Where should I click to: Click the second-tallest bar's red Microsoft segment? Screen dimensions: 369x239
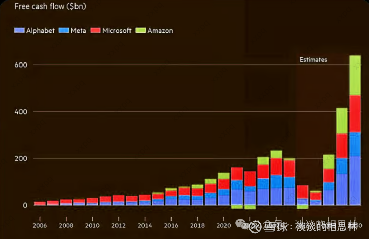tap(342, 146)
